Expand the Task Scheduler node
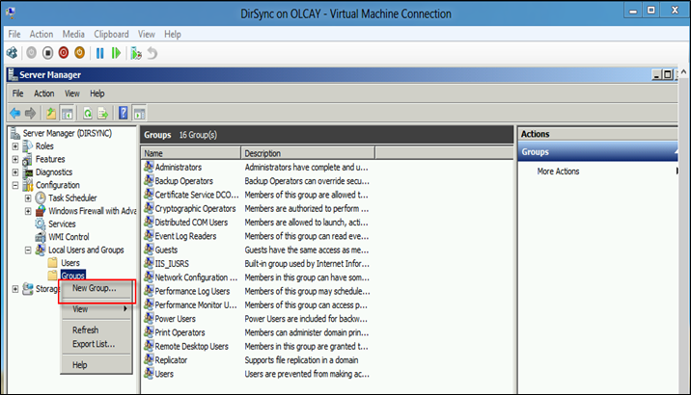This screenshot has height=395, width=691. (x=28, y=197)
